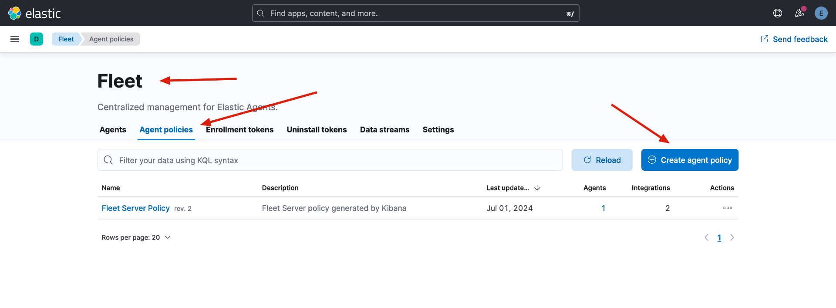Click the Description column header
Screen dimensions: 836x308
coord(280,188)
